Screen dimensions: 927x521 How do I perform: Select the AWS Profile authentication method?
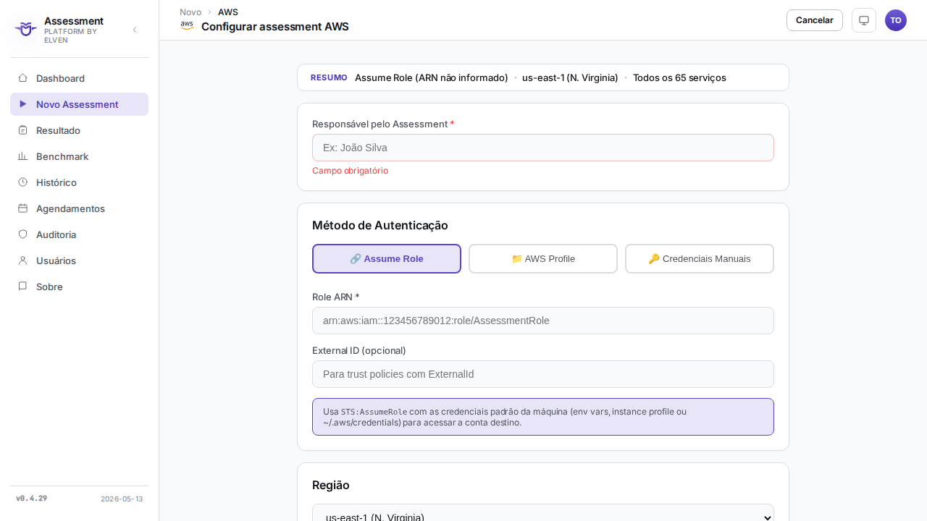543,259
